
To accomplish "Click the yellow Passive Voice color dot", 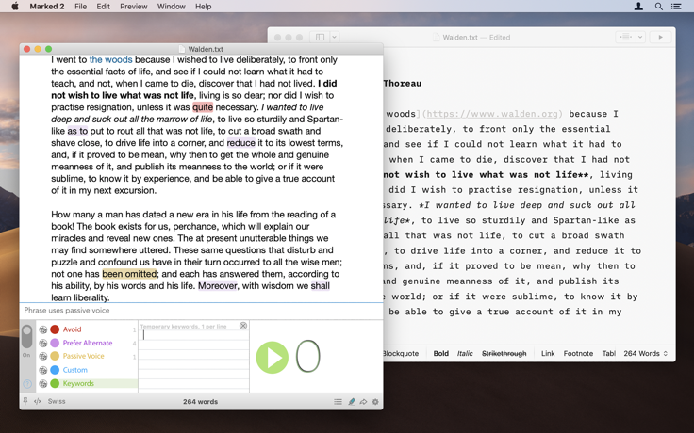I will tap(55, 356).
